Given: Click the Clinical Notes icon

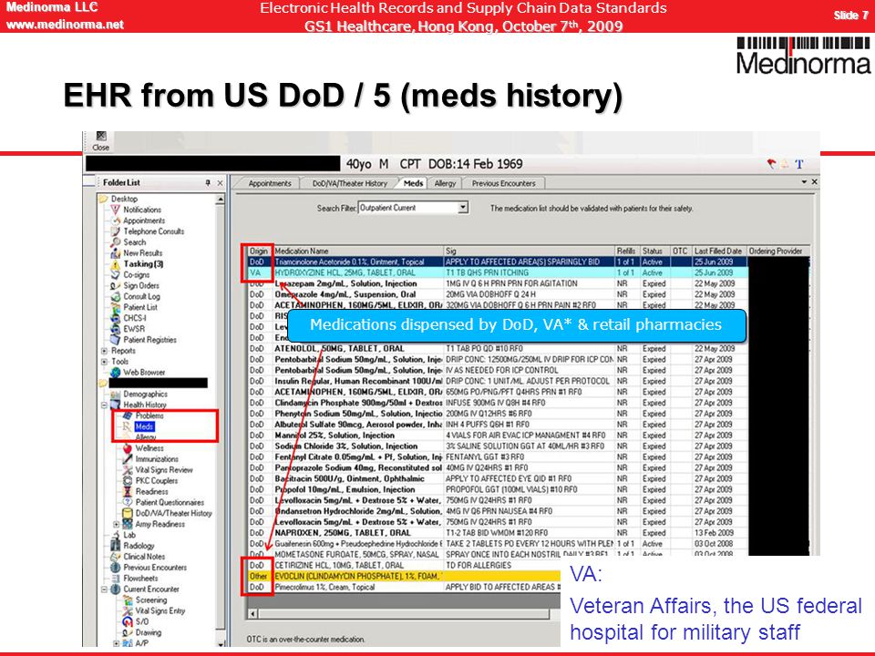Looking at the screenshot, I should point(116,556).
